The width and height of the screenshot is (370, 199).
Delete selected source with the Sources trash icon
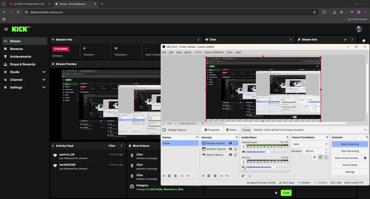pyautogui.click(x=209, y=176)
